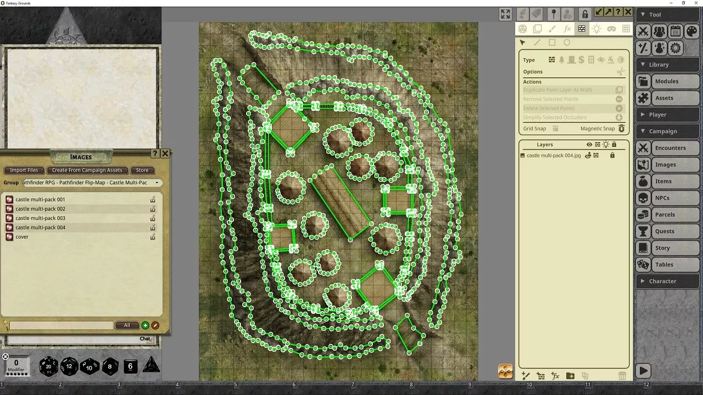The height and width of the screenshot is (395, 703).
Task: Choose the wall occluder type
Action: point(552,60)
